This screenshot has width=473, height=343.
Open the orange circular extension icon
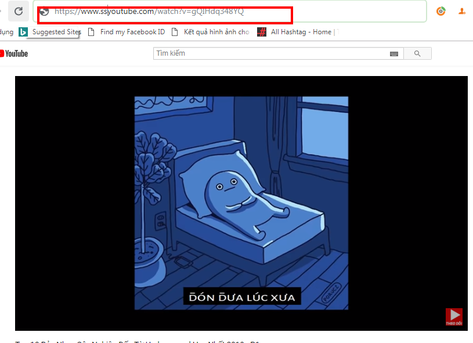[440, 12]
